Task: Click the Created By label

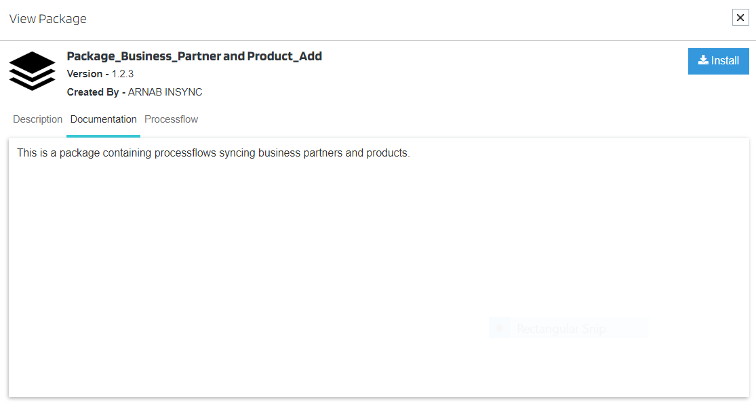Action: coord(96,92)
